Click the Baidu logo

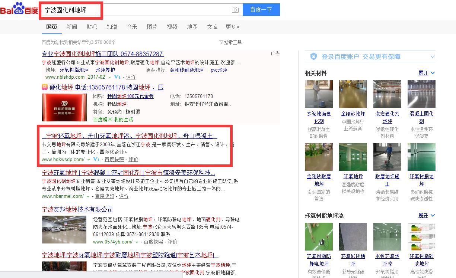click(x=19, y=9)
